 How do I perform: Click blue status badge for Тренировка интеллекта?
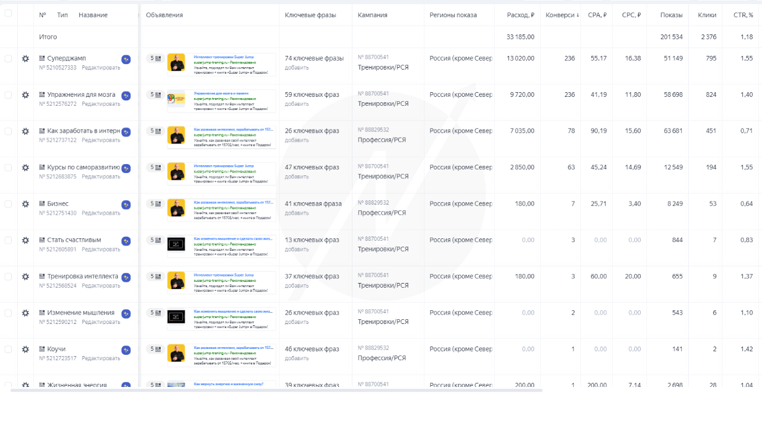126,277
